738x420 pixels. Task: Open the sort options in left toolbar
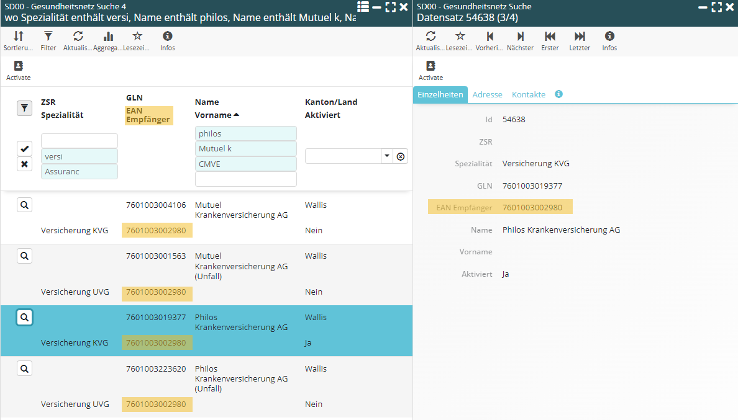pos(19,41)
